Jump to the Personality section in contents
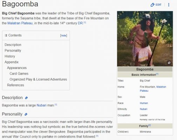177x140 pixels. coord(13,50)
